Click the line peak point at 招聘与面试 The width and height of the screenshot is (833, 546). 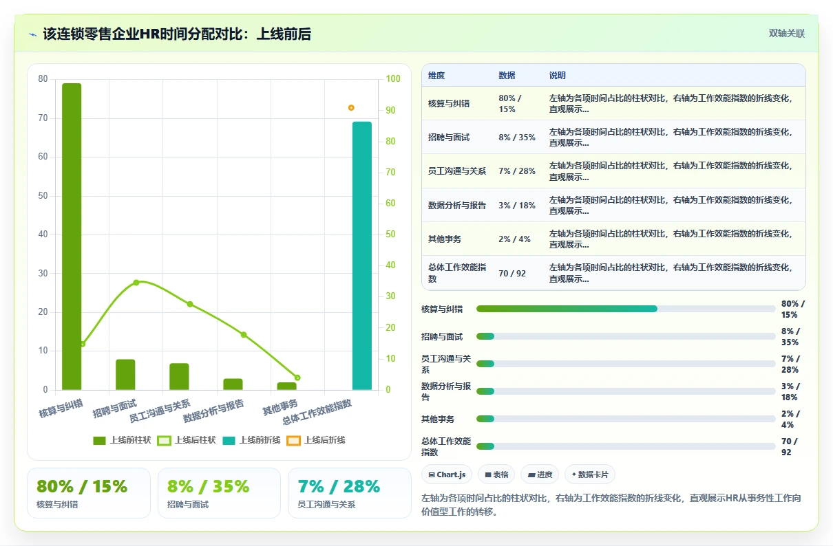136,282
